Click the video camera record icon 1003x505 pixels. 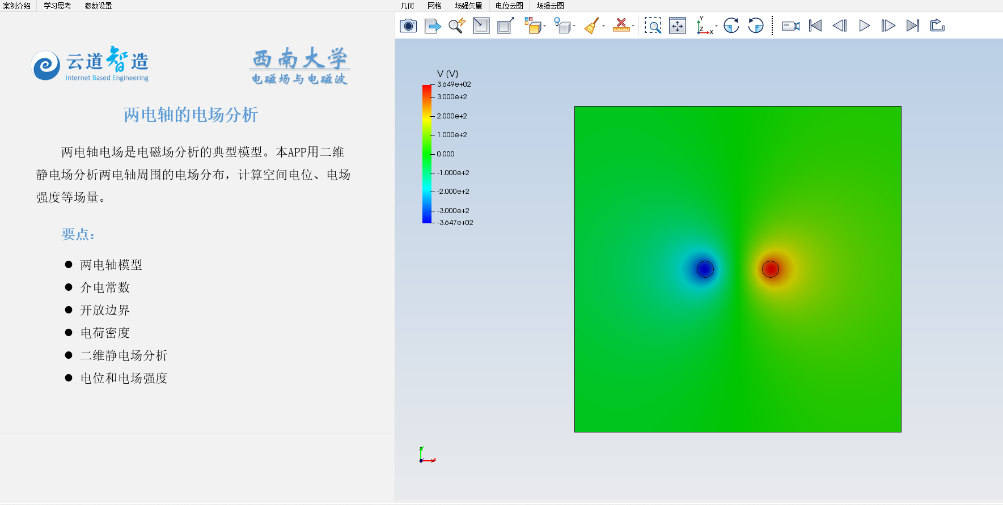click(x=791, y=26)
